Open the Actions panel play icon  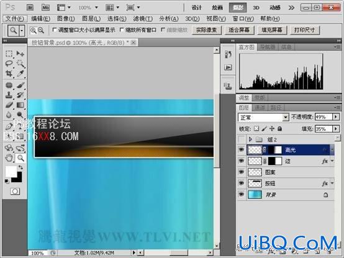pyautogui.click(x=228, y=68)
